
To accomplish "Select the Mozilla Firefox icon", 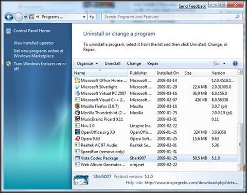I will [77, 106].
